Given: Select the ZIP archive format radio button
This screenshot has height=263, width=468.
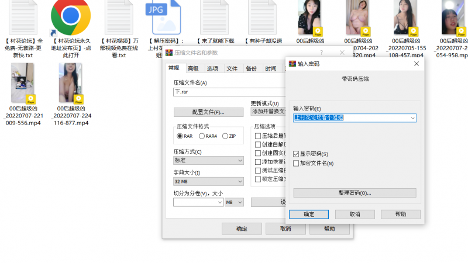Looking at the screenshot, I should (x=225, y=136).
